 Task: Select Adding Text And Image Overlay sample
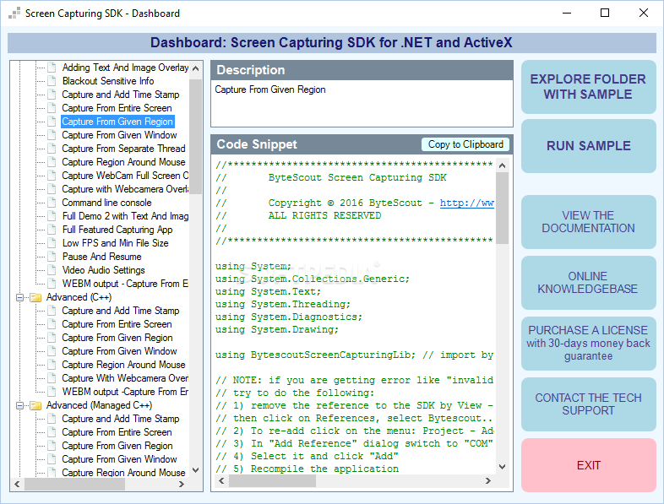[x=125, y=68]
